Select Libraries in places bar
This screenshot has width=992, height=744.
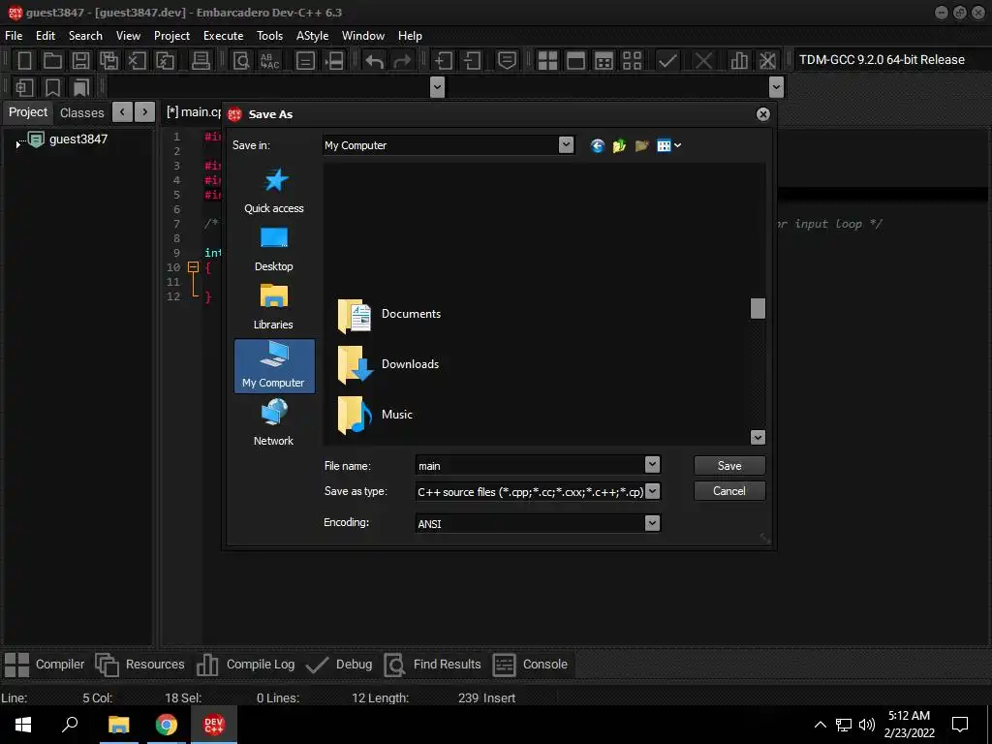274,307
